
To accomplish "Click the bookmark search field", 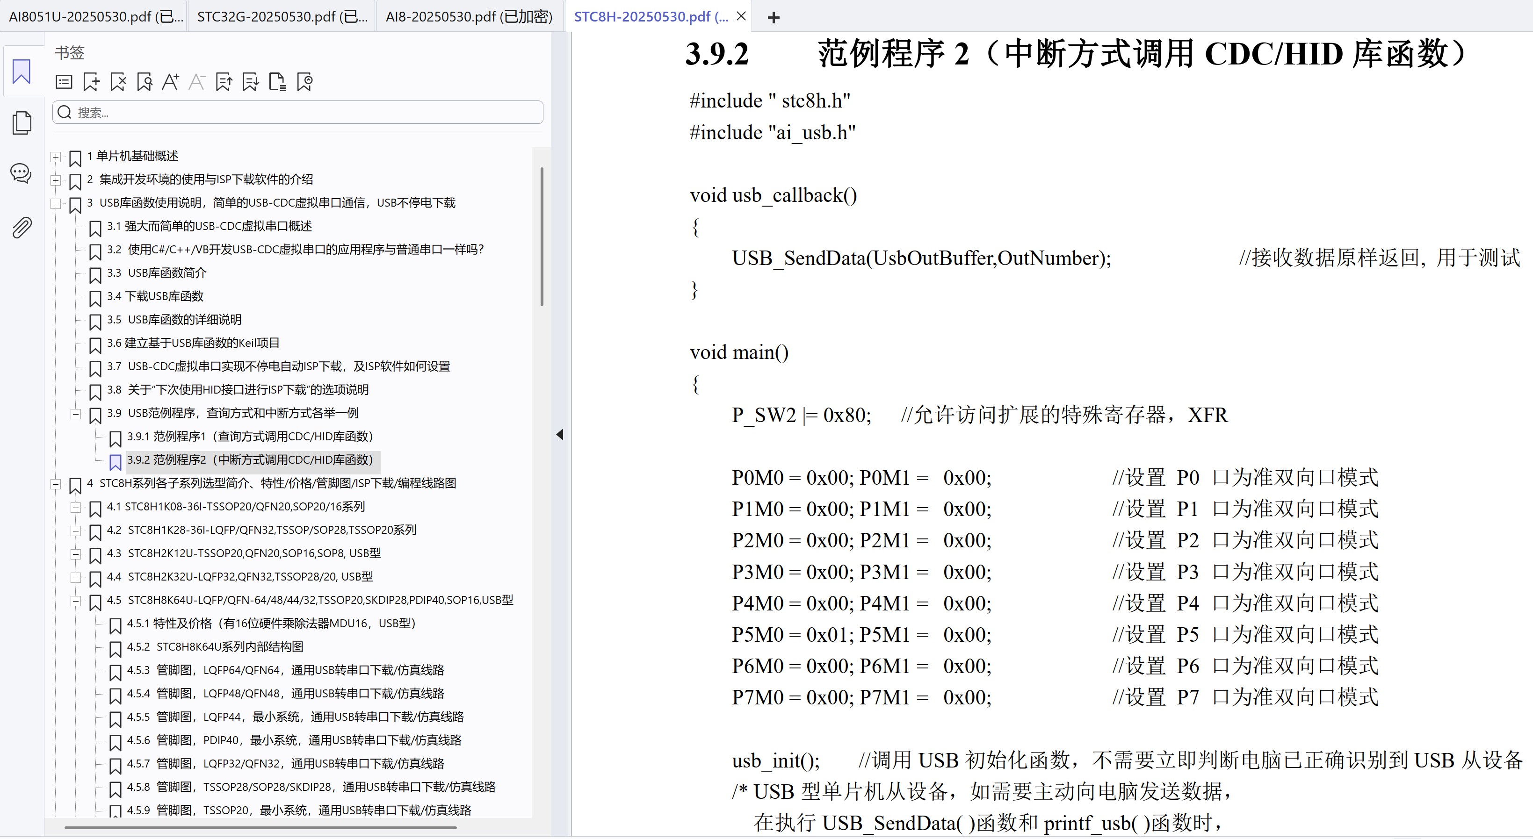I will pos(297,112).
